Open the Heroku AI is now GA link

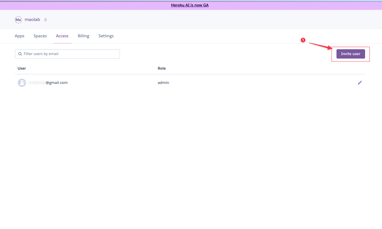[190, 5]
